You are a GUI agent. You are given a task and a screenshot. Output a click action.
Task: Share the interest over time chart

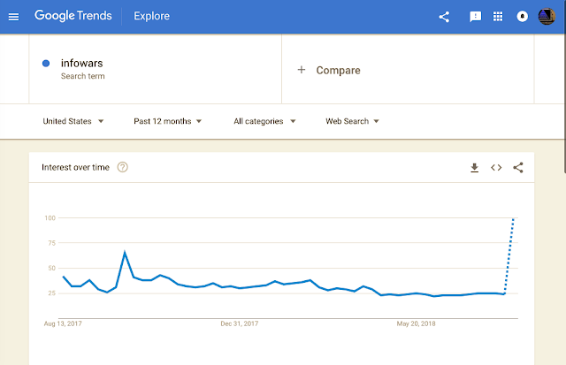pyautogui.click(x=518, y=167)
